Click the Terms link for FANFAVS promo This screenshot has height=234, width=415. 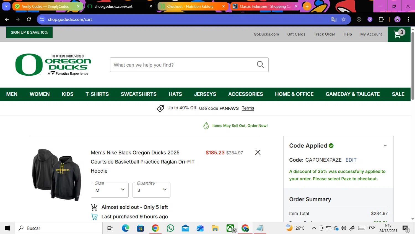click(248, 108)
